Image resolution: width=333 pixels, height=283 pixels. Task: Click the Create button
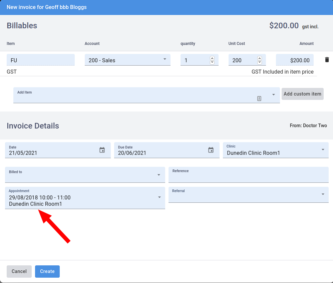click(47, 271)
